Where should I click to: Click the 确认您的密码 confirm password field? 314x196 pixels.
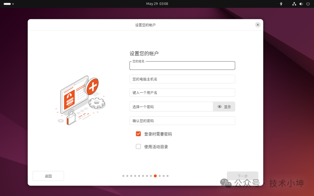182,121
